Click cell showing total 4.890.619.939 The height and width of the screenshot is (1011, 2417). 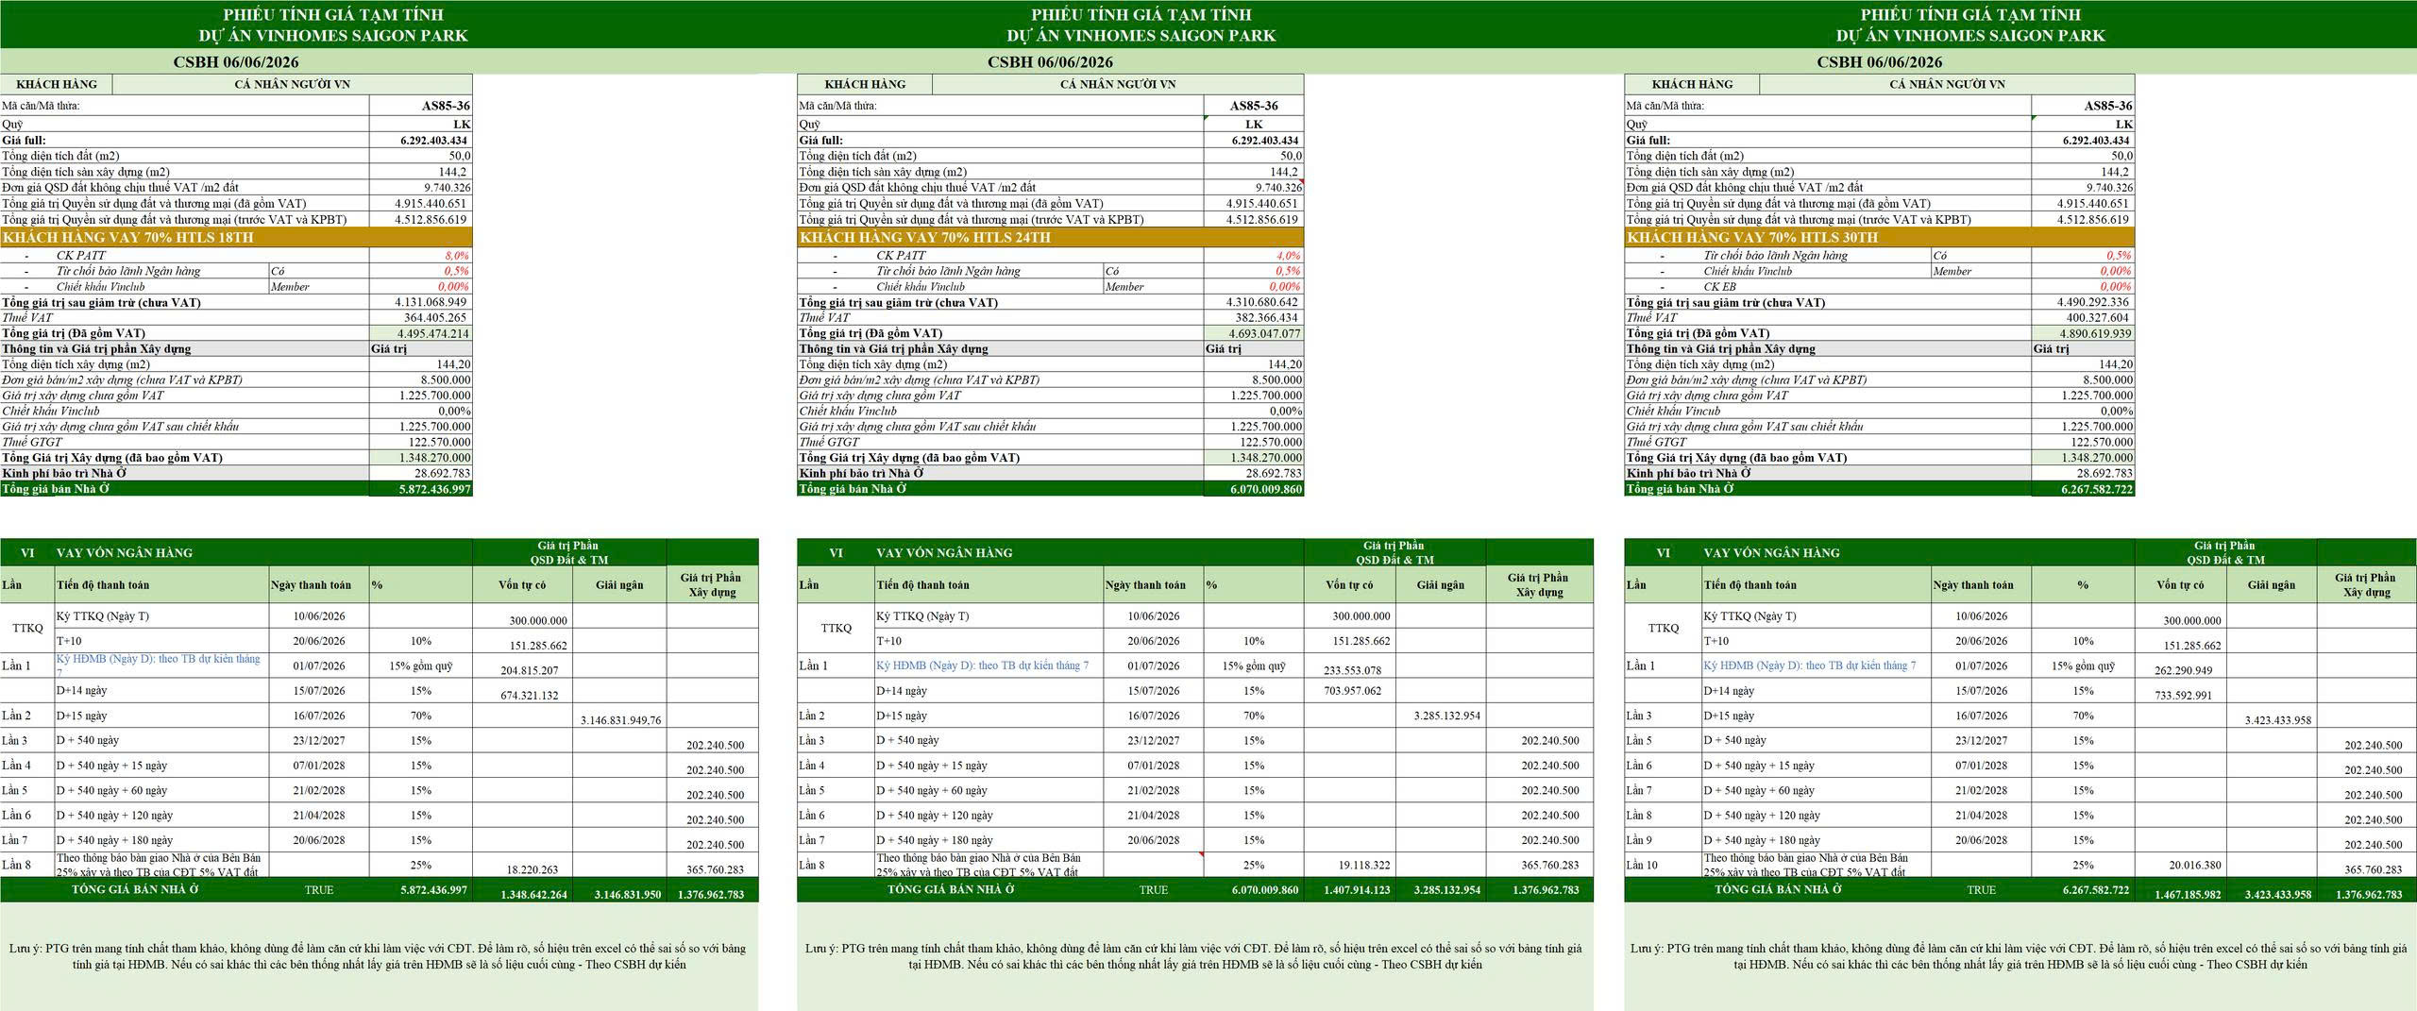(2083, 334)
